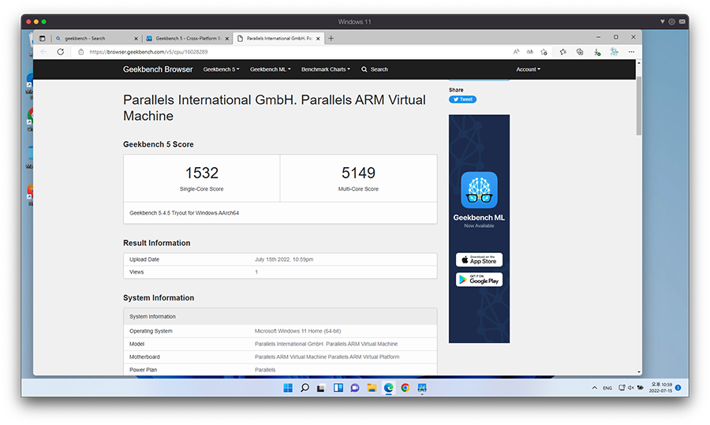Expand the Geekbench ML dropdown menu
The width and height of the screenshot is (710, 425).
(x=271, y=69)
